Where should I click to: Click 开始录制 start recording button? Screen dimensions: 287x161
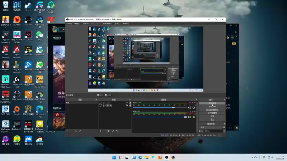point(212,106)
